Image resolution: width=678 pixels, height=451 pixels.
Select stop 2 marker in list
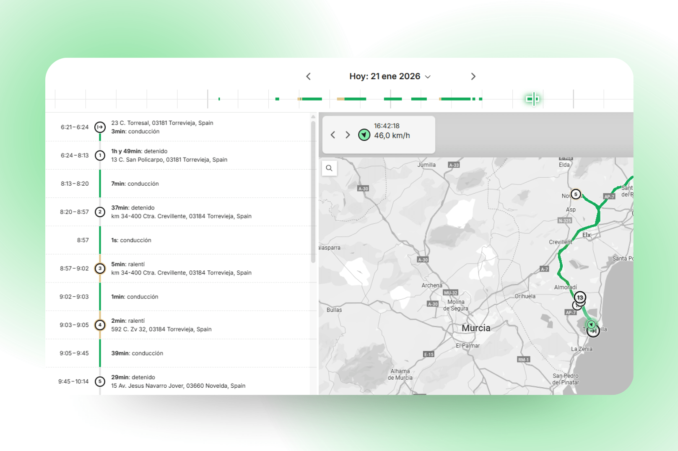[x=100, y=212]
